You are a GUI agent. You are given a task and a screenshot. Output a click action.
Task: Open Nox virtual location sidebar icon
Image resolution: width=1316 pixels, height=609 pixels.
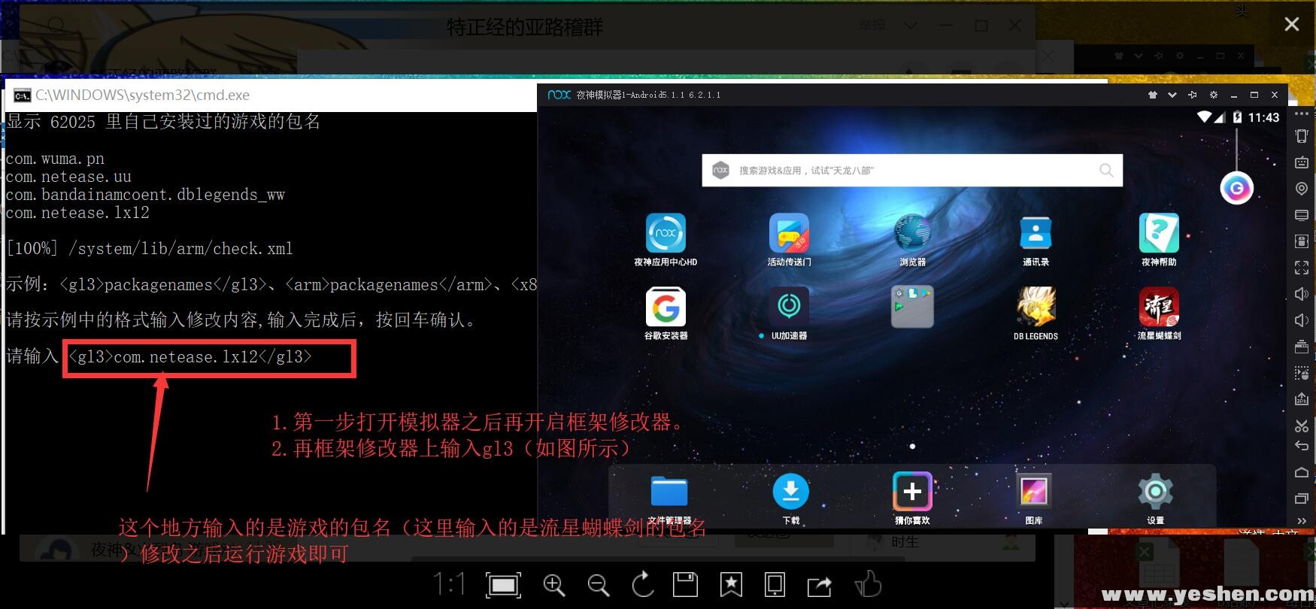[x=1302, y=189]
